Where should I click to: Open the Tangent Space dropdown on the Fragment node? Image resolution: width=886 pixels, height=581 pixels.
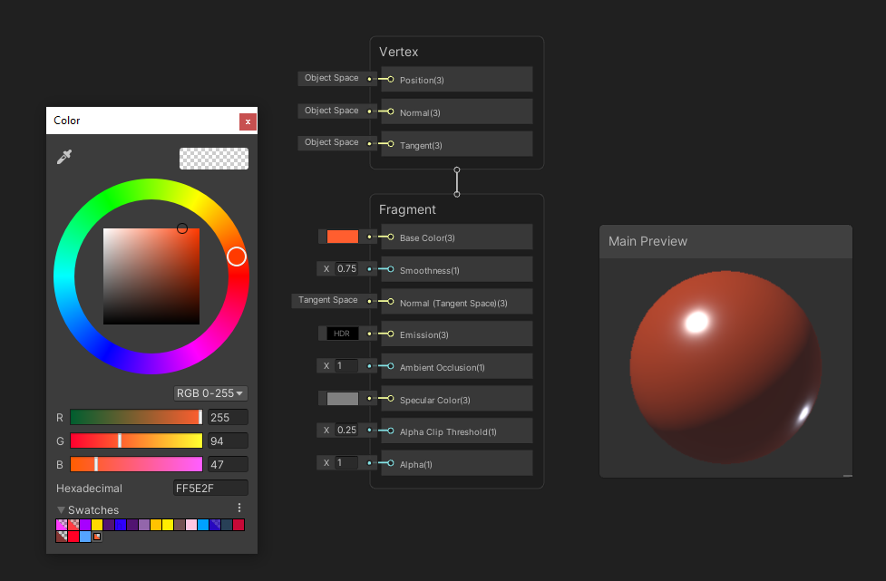tap(326, 300)
